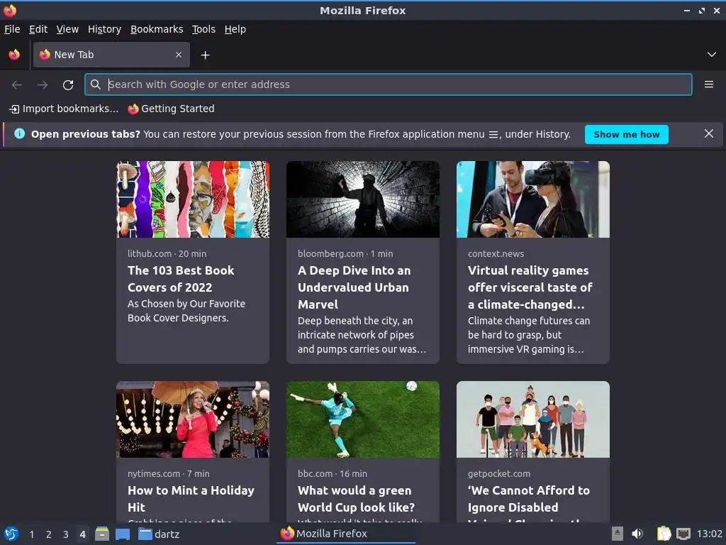Image resolution: width=726 pixels, height=545 pixels.
Task: Open the book covers article thumbnail
Action: point(193,199)
